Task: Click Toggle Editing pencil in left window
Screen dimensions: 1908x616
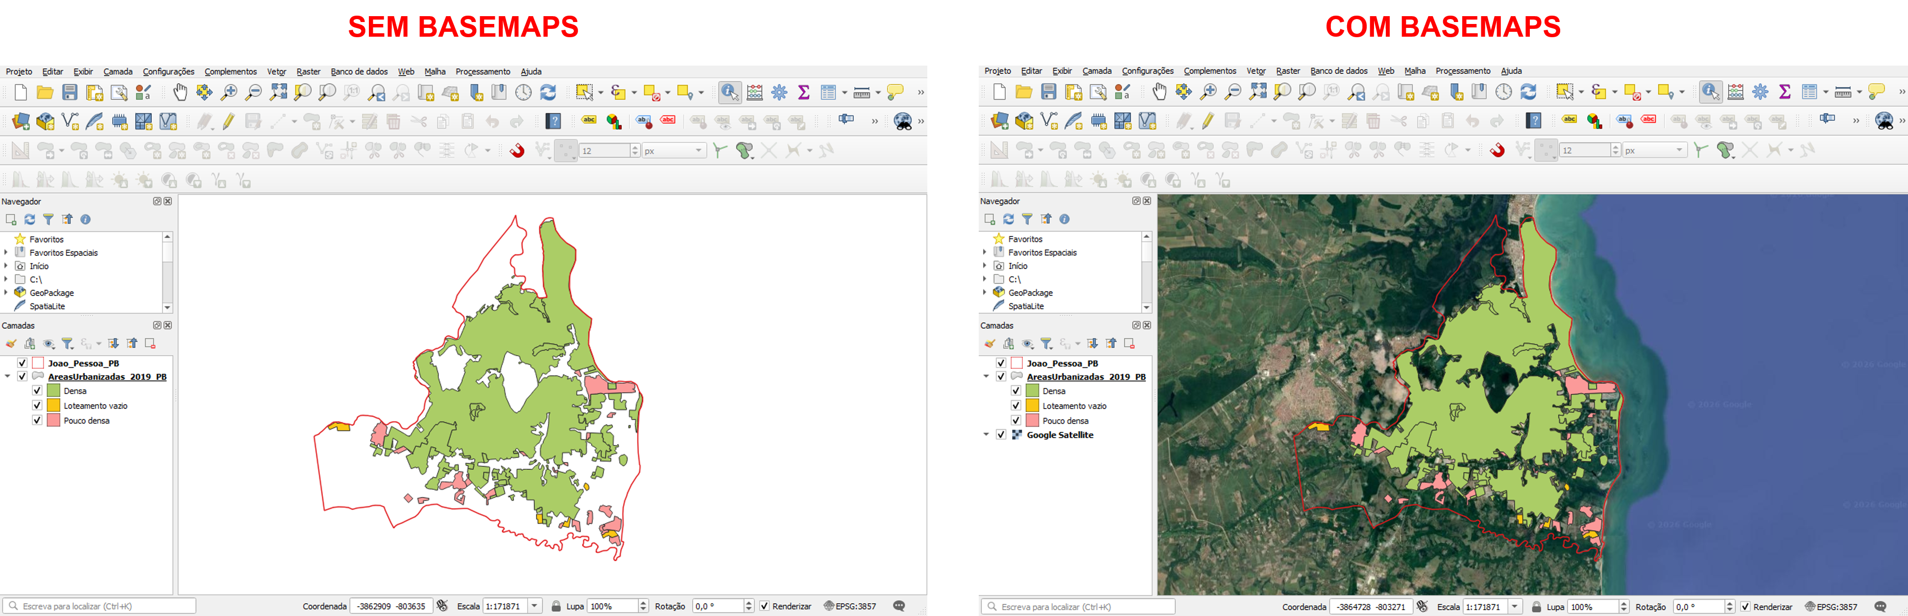Action: tap(228, 121)
